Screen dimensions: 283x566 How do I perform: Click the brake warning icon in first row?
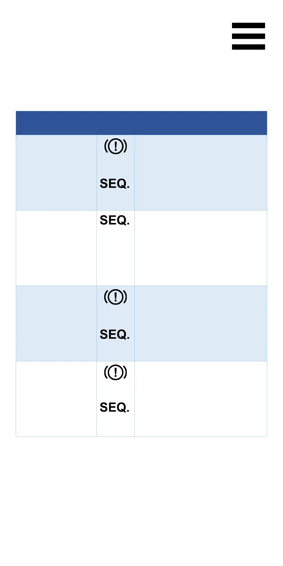click(x=116, y=146)
